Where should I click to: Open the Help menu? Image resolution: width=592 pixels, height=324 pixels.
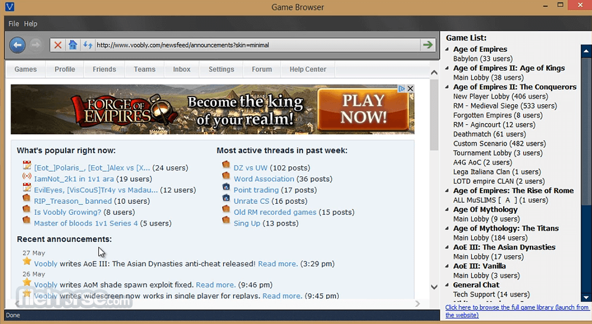30,24
